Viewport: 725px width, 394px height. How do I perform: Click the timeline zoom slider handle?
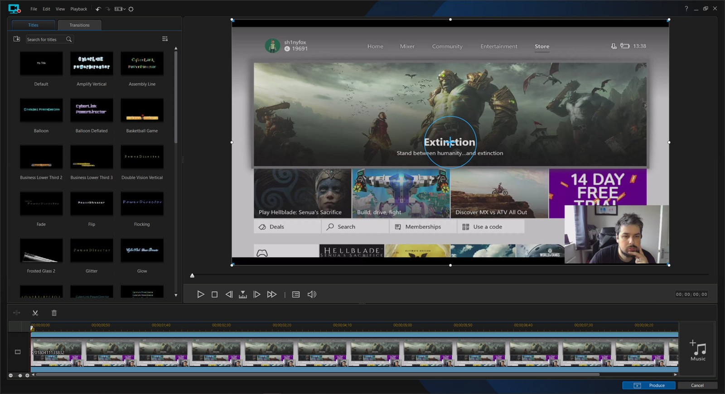[20, 375]
